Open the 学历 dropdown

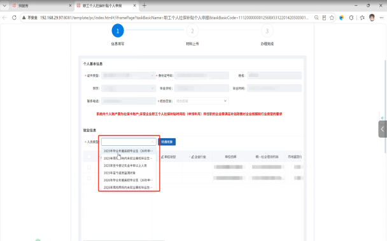[129, 88]
